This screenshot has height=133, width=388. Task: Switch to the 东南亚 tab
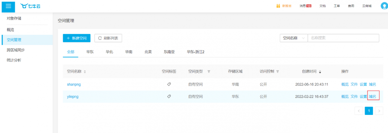pyautogui.click(x=169, y=52)
